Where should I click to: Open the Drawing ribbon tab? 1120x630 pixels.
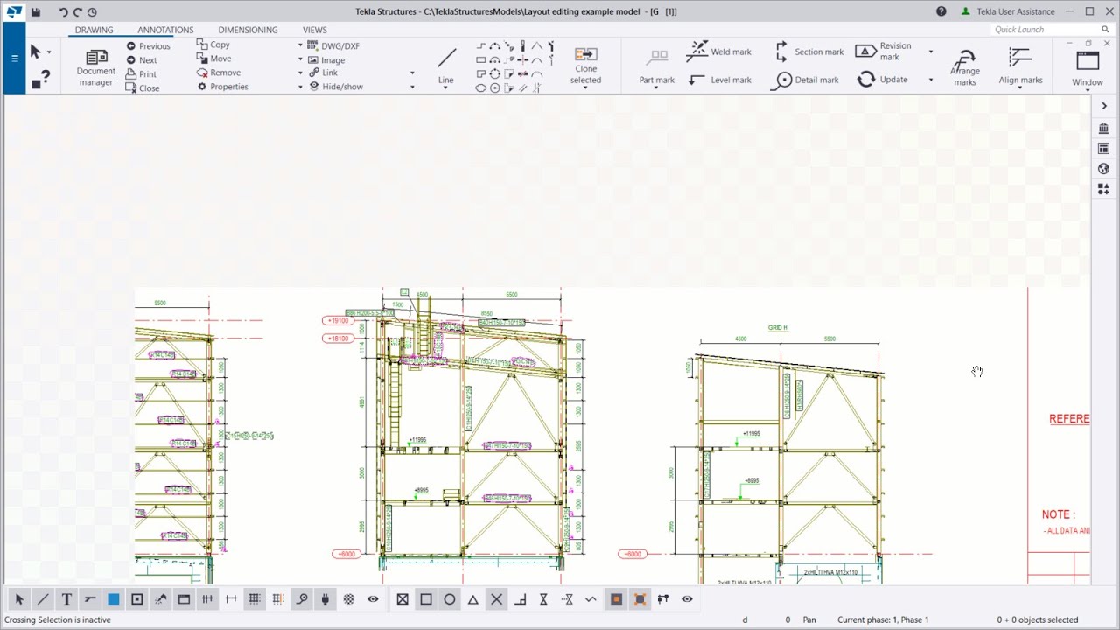(x=94, y=30)
